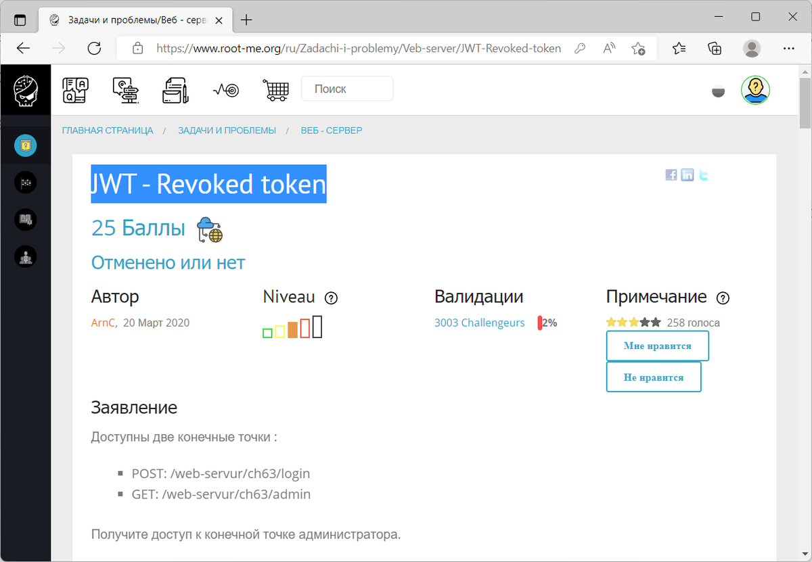Click the JWT - Revoked token title
812x562 pixels.
click(x=208, y=184)
